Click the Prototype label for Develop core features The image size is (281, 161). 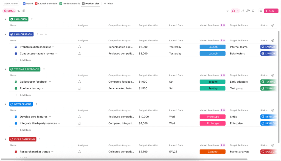click(x=213, y=117)
